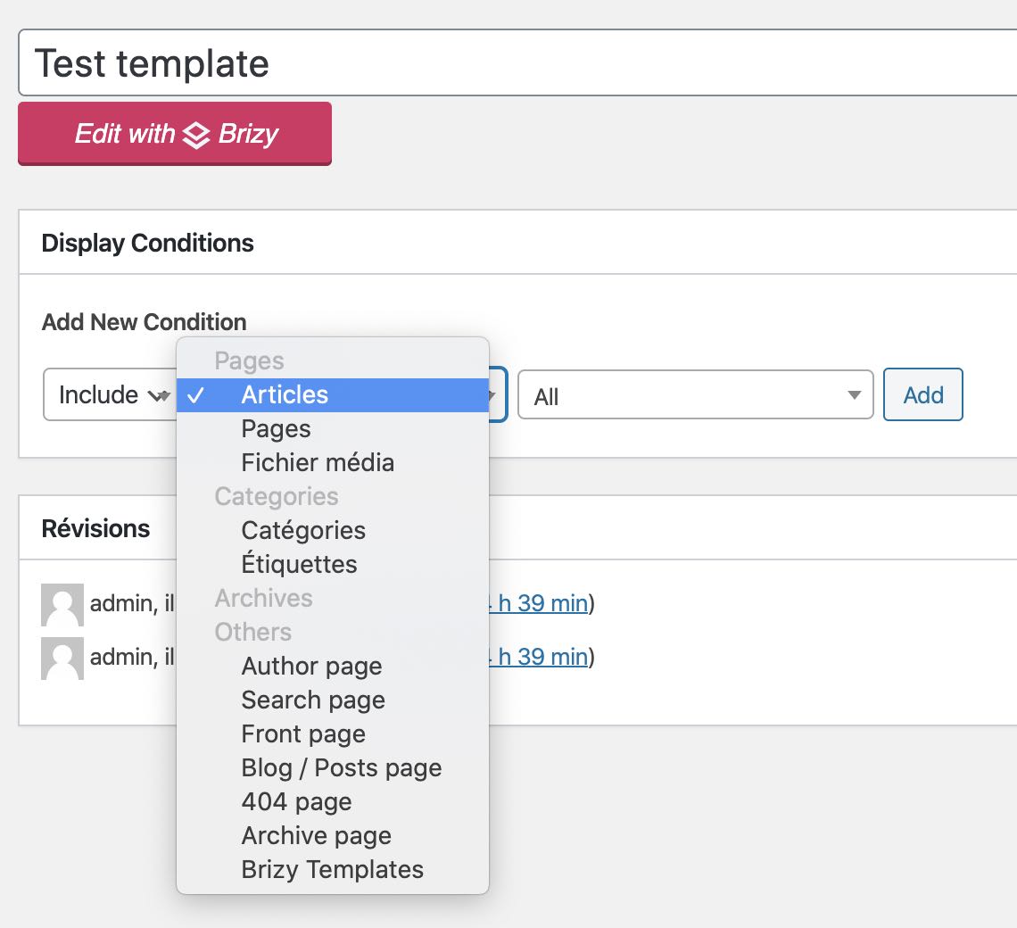Pick Catégories in the dropdown
The width and height of the screenshot is (1017, 928).
tap(303, 531)
